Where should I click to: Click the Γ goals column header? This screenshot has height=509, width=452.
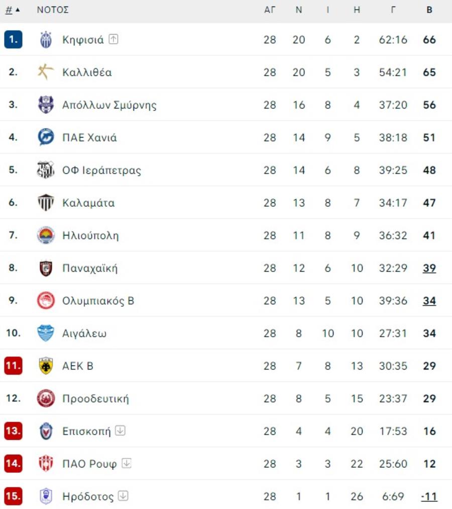(393, 10)
